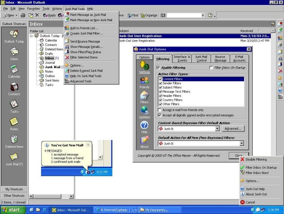Open Contacts shortcut in Outlook bar
The height and width of the screenshot is (214, 284).
(14, 87)
